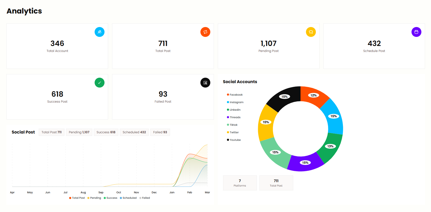Toggle Failed series in chart legend

coord(145,198)
